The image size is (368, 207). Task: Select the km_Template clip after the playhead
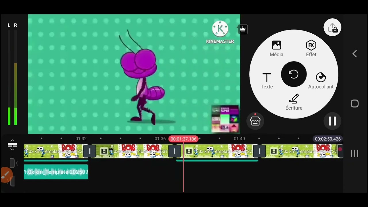[219, 151]
